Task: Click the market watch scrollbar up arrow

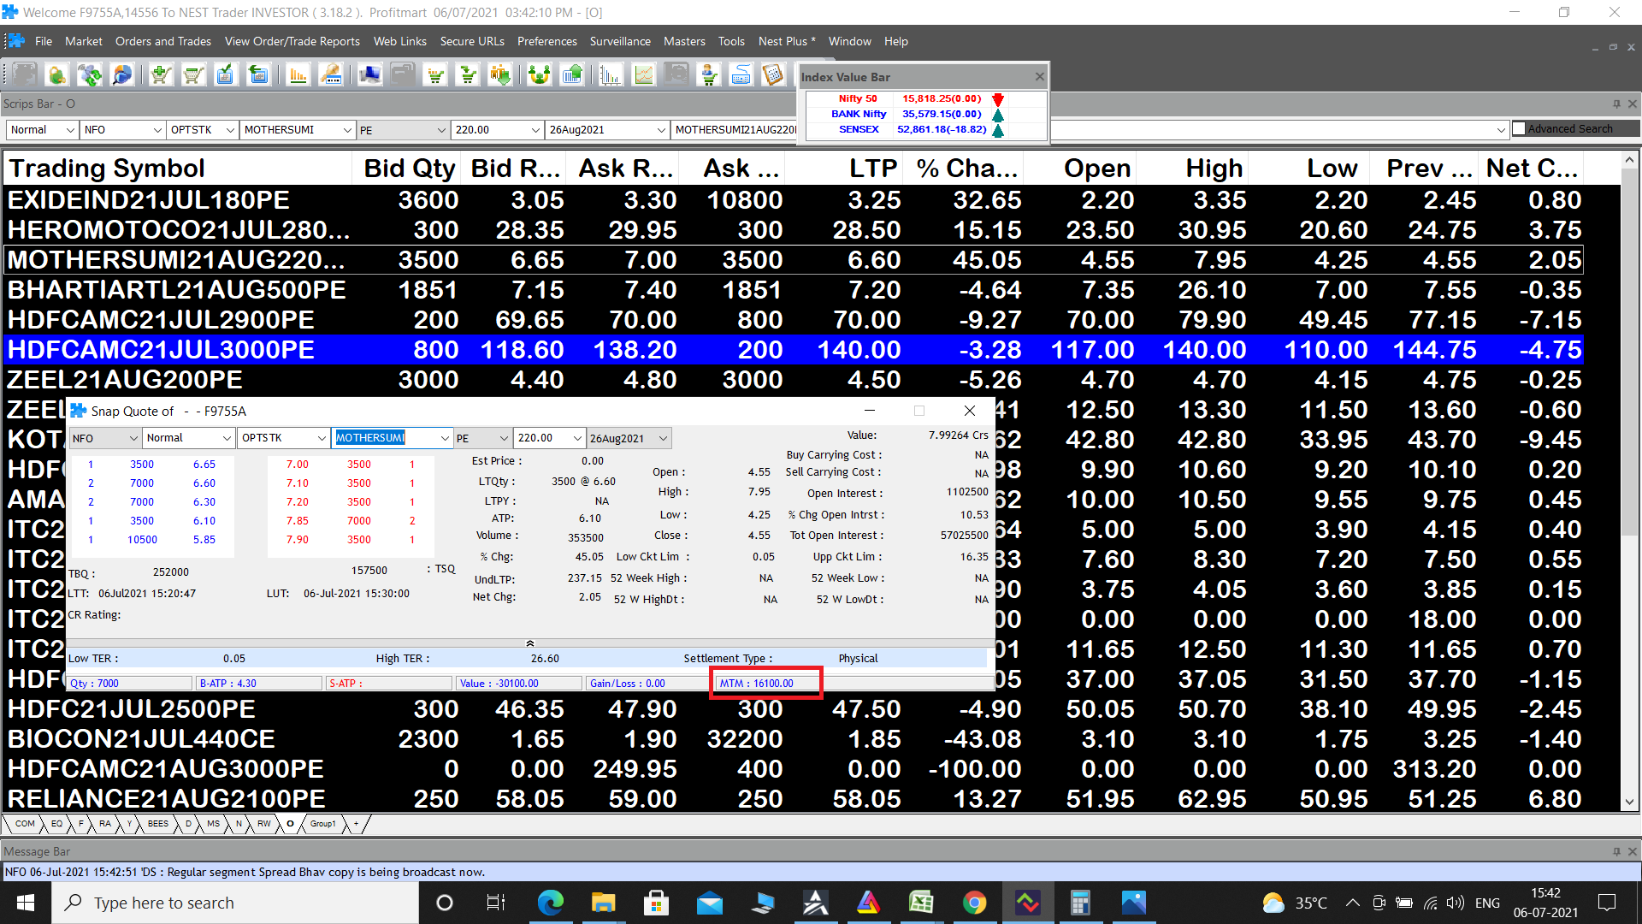Action: pyautogui.click(x=1629, y=160)
